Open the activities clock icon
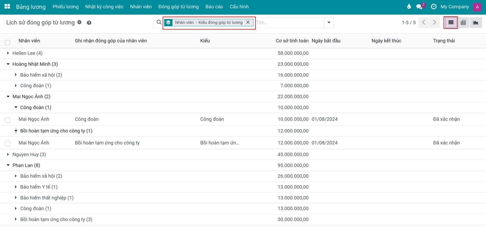Image resolution: width=486 pixels, height=227 pixels. coord(434,7)
